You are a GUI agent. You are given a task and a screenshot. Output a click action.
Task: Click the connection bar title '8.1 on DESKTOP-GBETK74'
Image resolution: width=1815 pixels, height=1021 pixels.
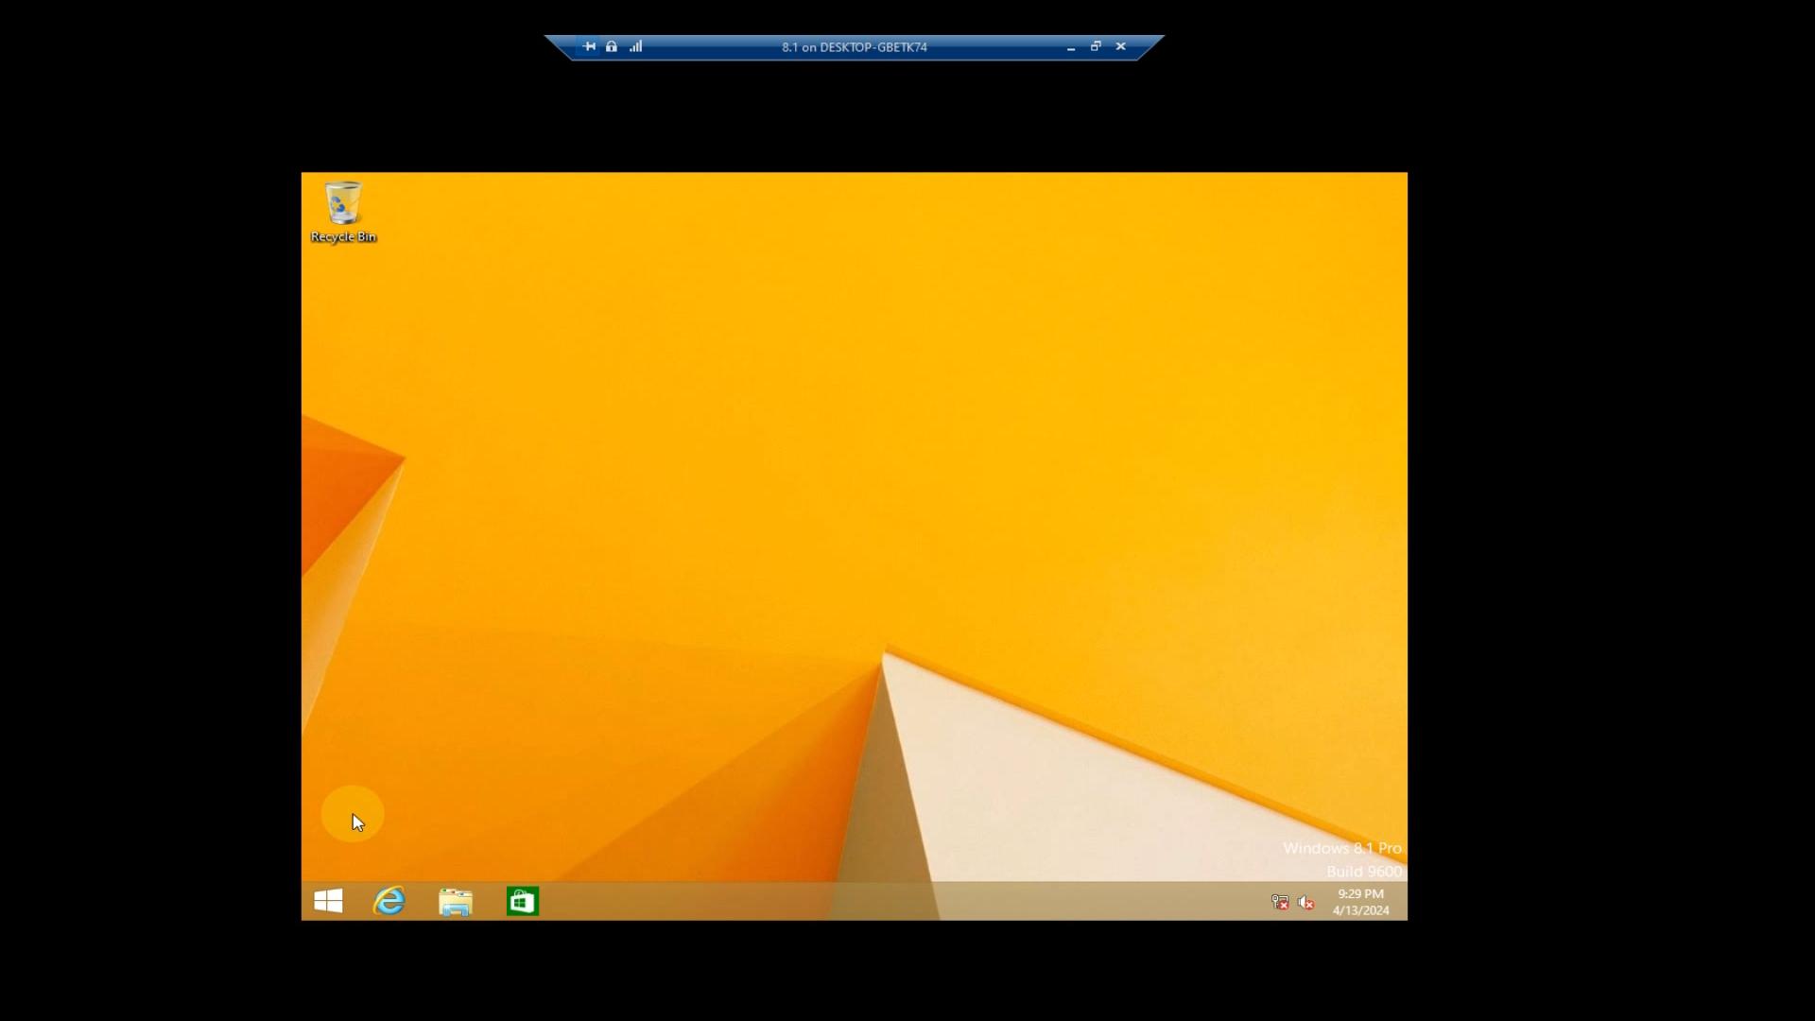tap(855, 47)
